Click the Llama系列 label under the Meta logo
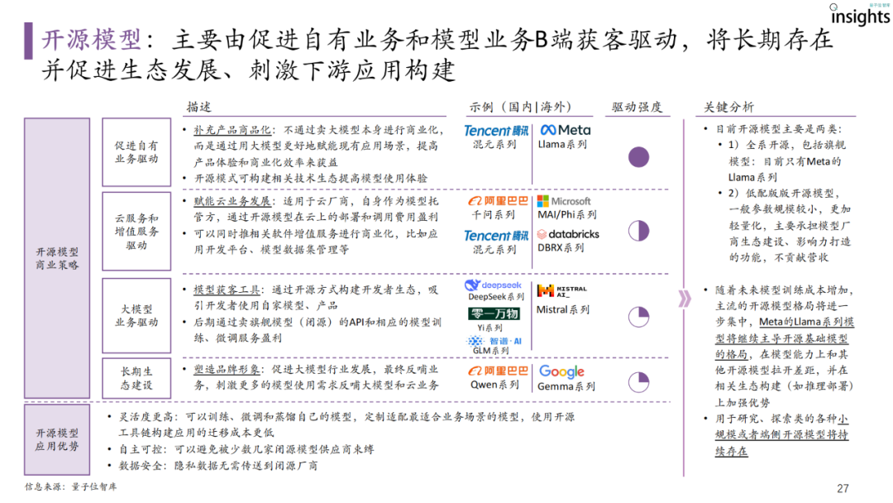 [562, 145]
